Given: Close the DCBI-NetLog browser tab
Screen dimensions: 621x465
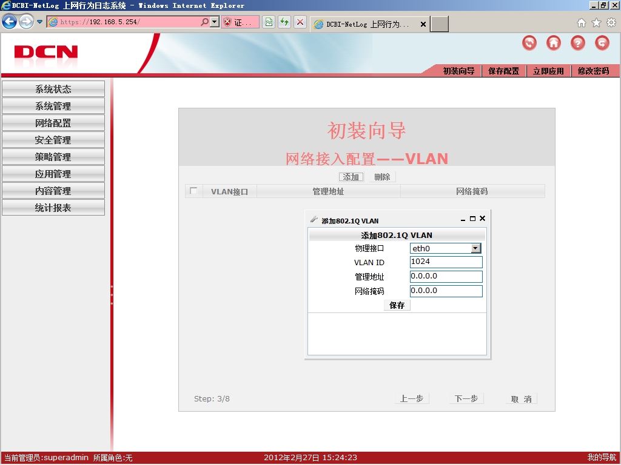Looking at the screenshot, I should (423, 24).
